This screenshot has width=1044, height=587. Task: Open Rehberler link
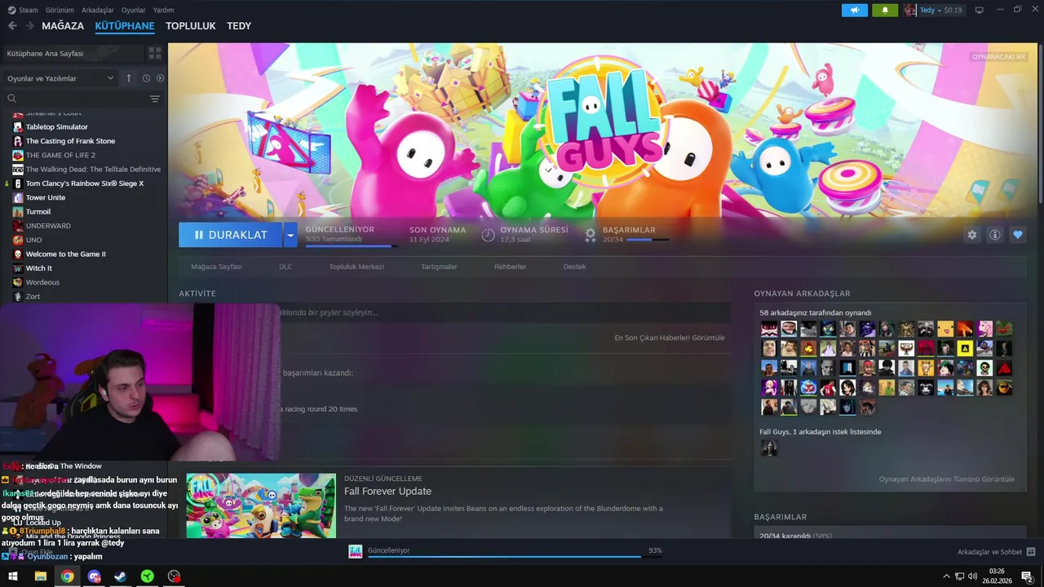point(510,267)
